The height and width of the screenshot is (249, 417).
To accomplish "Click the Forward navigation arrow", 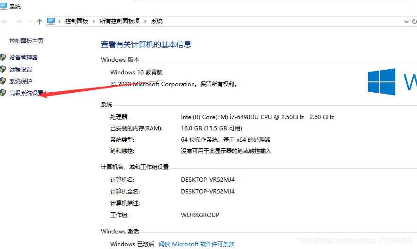I will click(x=19, y=22).
